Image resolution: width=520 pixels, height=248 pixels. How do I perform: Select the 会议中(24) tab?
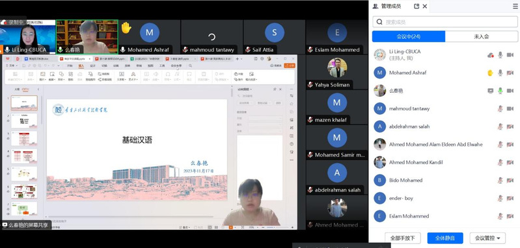[409, 36]
